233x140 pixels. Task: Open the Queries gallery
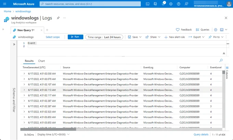pos(203,30)
